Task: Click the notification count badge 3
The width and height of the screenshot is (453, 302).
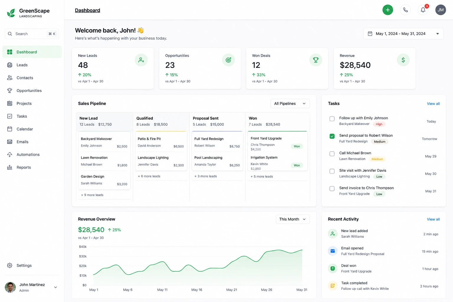Action: point(426,6)
